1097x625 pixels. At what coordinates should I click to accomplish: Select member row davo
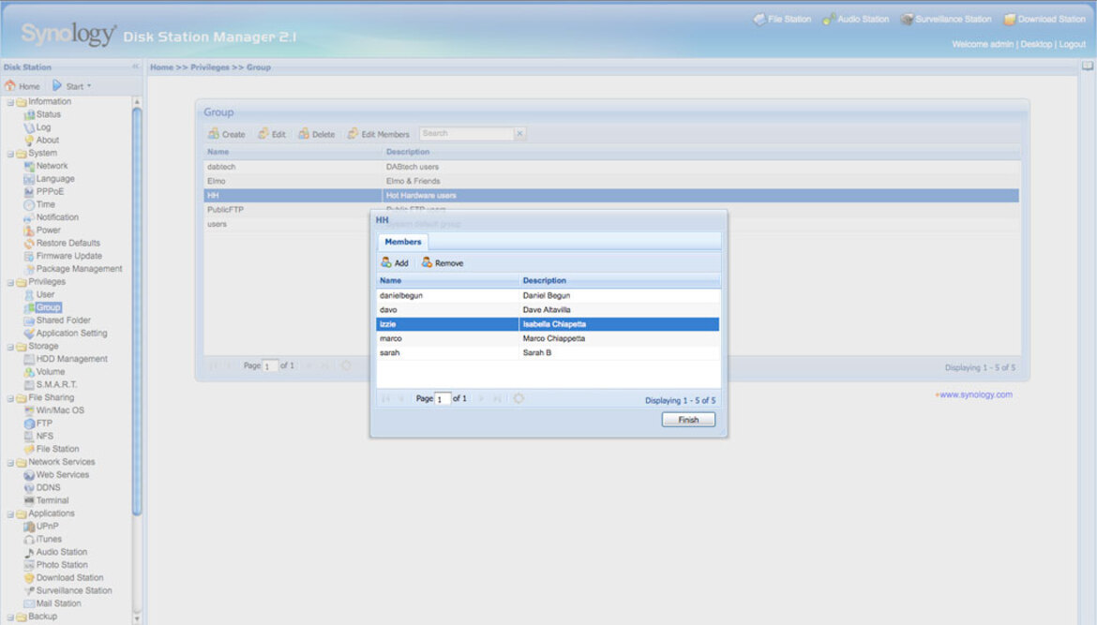tap(548, 310)
